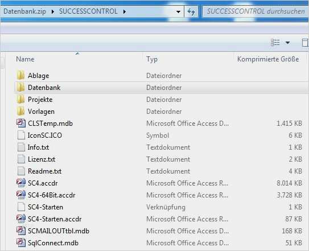Expand the arrow after Datenbank.zip breadcrumb
The image size is (309, 251).
pos(52,11)
